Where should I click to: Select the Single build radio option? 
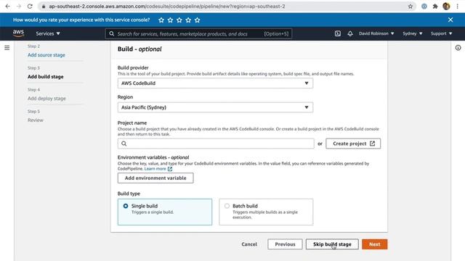pos(126,206)
